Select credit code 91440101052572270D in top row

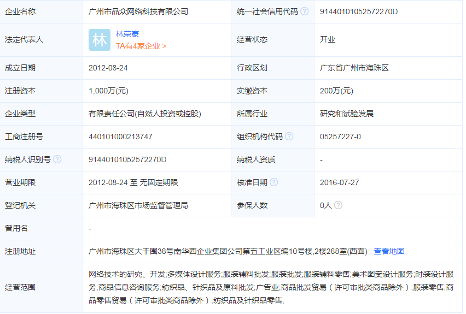click(358, 11)
